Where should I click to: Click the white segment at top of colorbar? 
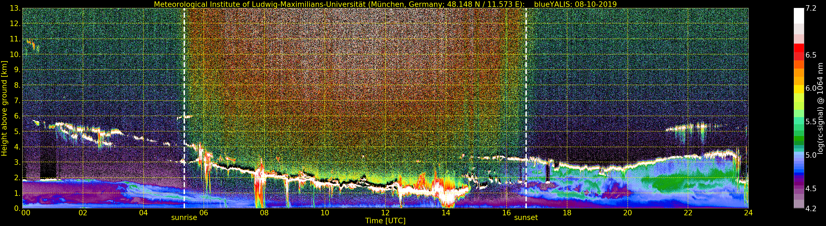coord(799,16)
